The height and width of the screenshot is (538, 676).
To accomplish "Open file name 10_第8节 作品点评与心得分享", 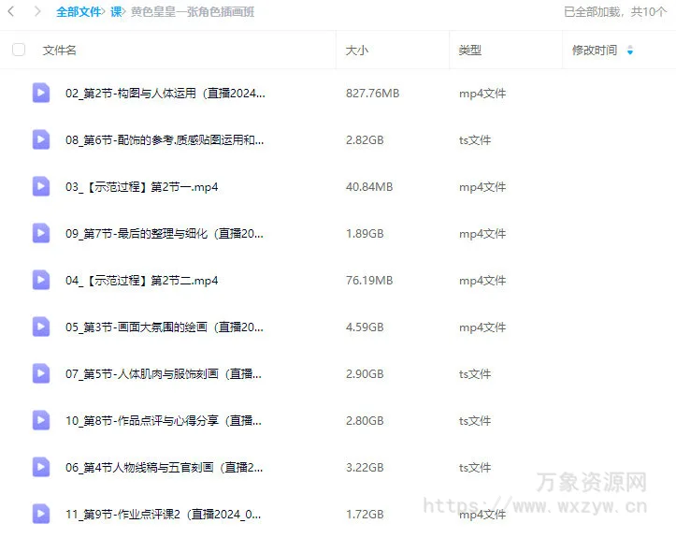I will [164, 421].
